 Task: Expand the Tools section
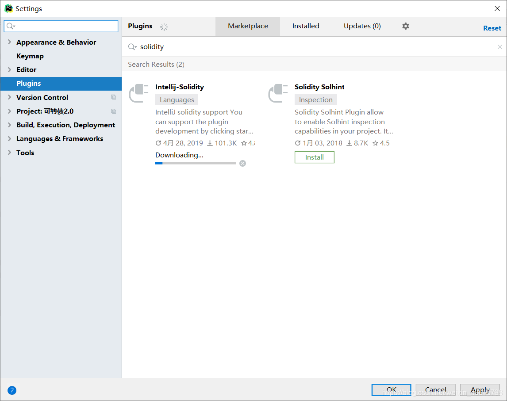coord(9,153)
